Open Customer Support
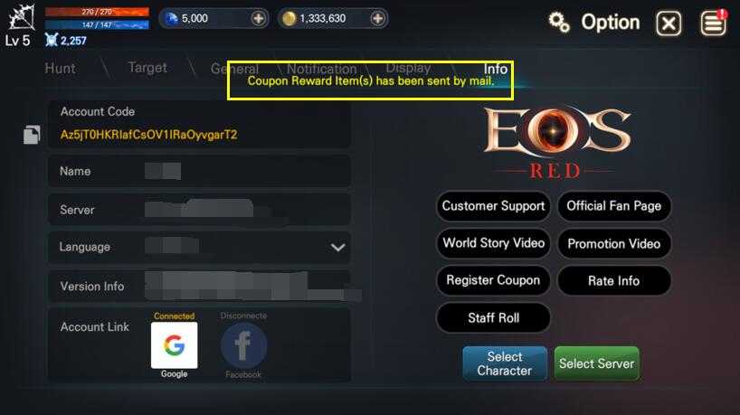The width and height of the screenshot is (740, 415). click(x=493, y=206)
